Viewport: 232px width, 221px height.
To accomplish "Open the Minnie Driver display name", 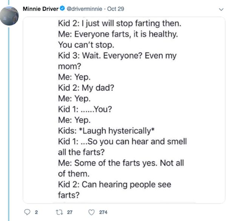I will click(x=41, y=9).
